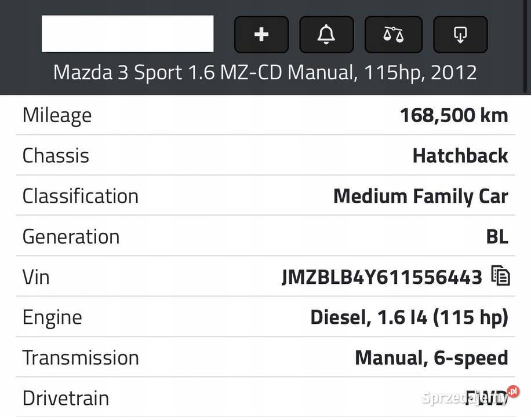Copy the VIN number with copy icon

(500, 276)
